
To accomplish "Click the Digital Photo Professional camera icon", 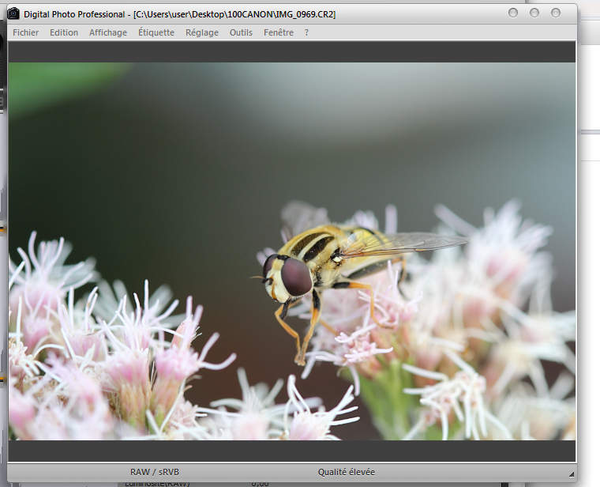I will 13,13.
